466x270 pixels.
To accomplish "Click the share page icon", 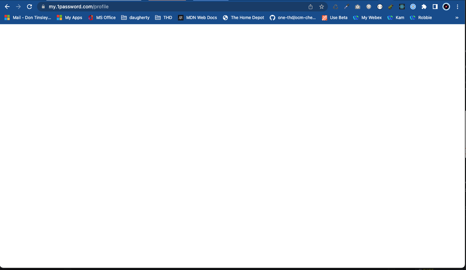I will click(311, 7).
